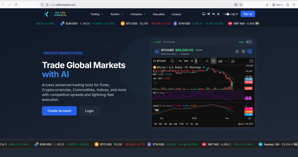Viewport: 298px width, 157px height.
Task: Open chart settings gear near time axis
Action: (x=249, y=118)
